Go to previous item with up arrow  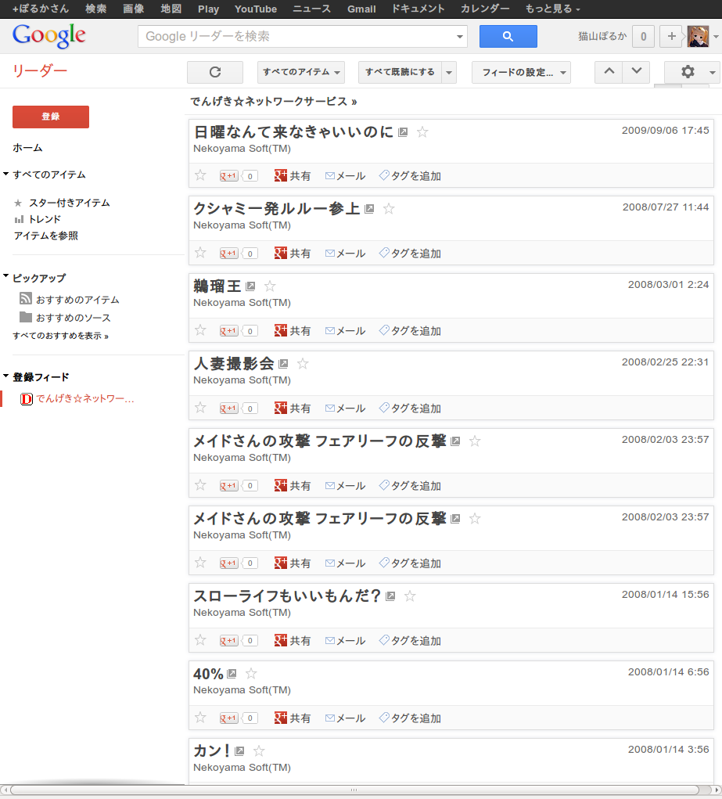609,71
